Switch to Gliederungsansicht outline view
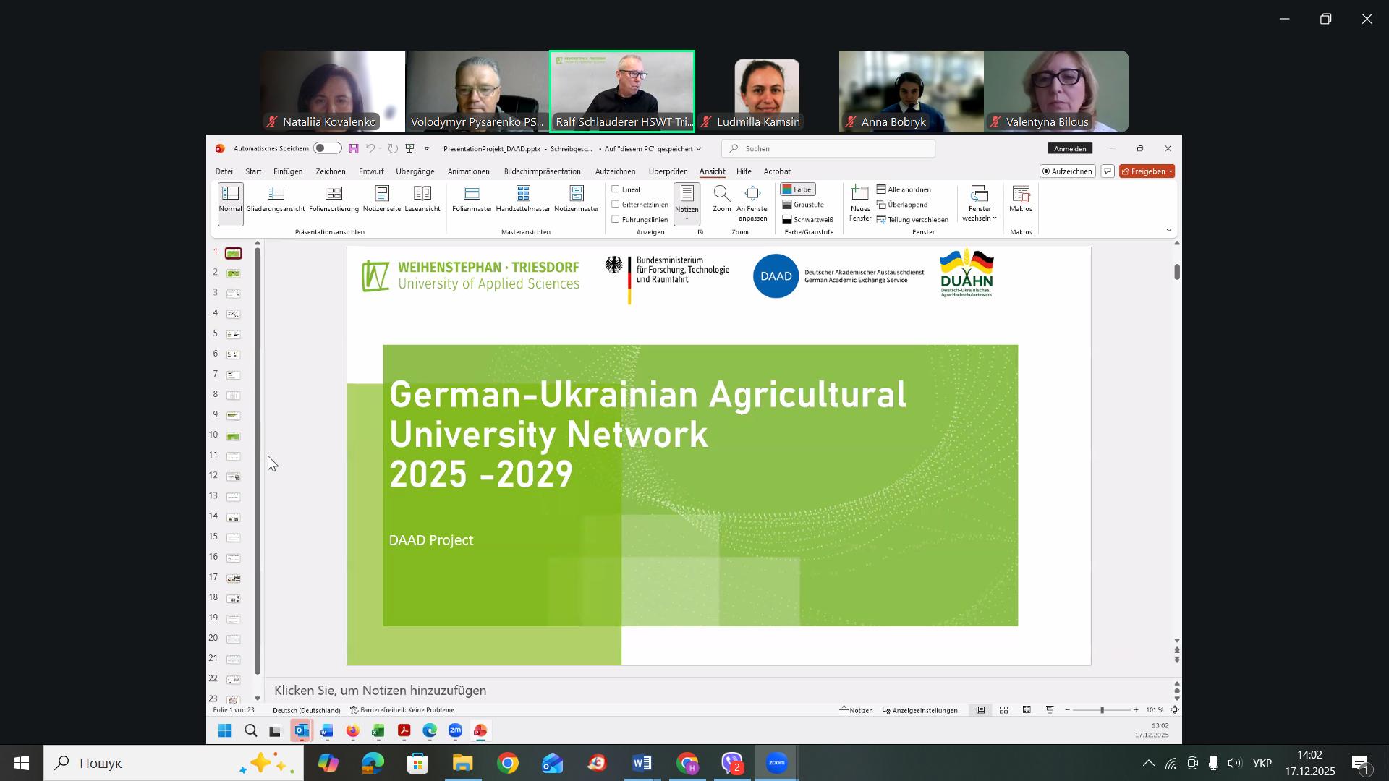Viewport: 1389px width, 781px height. (x=276, y=198)
